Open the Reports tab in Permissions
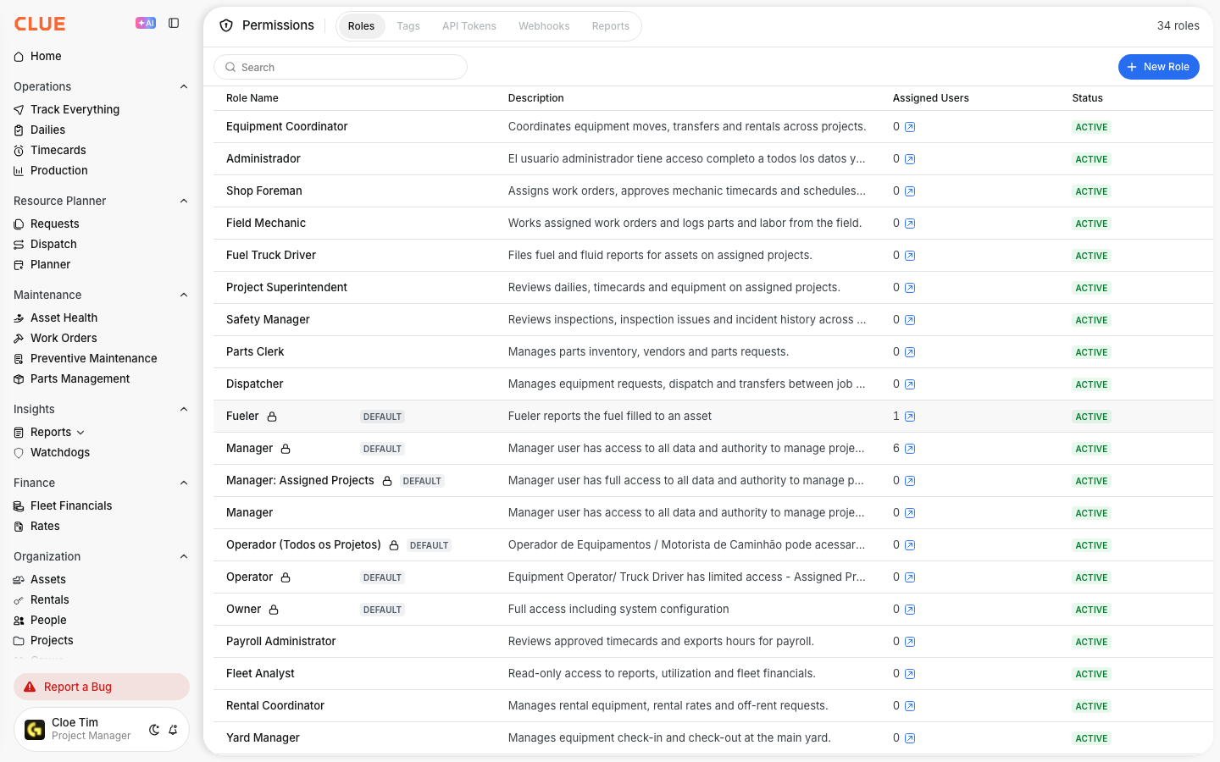The height and width of the screenshot is (762, 1220). click(x=611, y=26)
